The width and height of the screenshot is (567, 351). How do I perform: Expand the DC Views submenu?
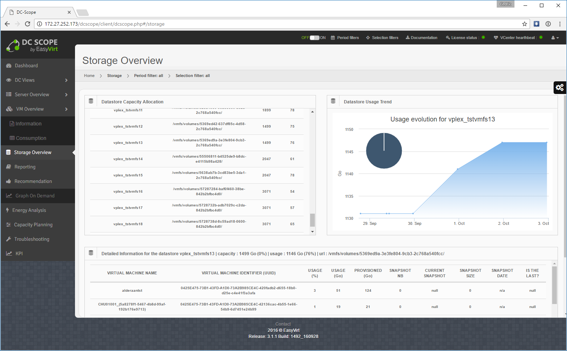click(66, 80)
